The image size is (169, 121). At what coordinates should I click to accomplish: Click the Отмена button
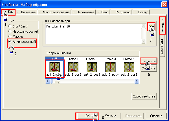pyautogui.click(x=111, y=116)
